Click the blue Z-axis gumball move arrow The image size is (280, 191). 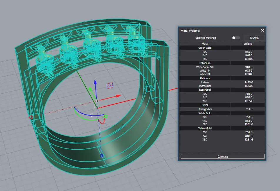[x=95, y=82]
